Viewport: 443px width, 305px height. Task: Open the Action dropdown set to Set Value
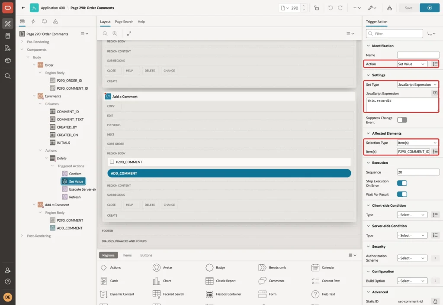412,64
